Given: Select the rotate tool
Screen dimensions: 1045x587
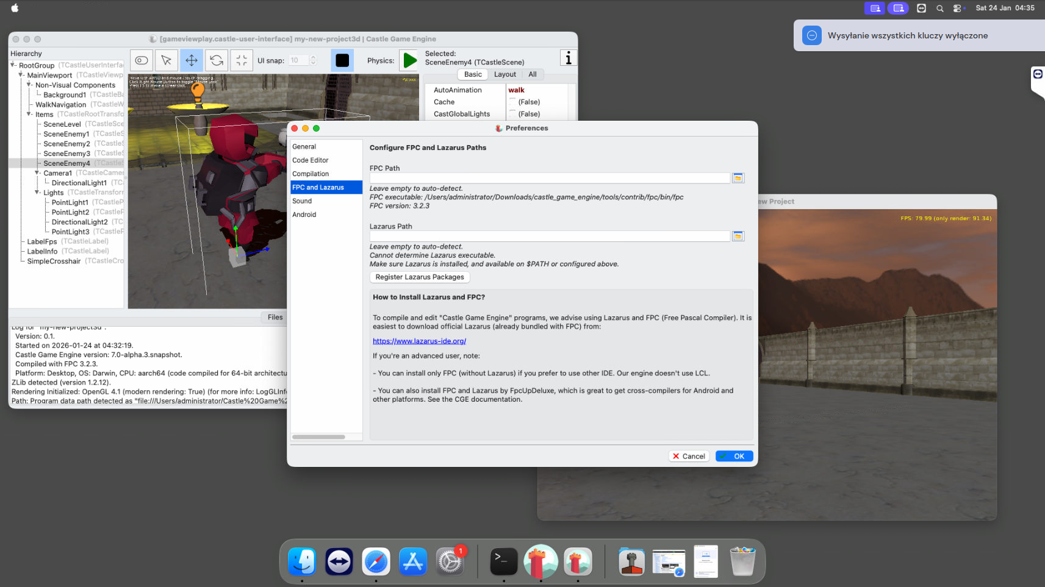Looking at the screenshot, I should [x=217, y=60].
